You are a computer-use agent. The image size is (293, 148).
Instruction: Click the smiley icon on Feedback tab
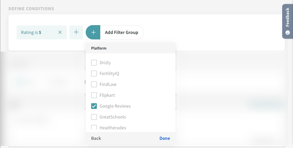[288, 33]
